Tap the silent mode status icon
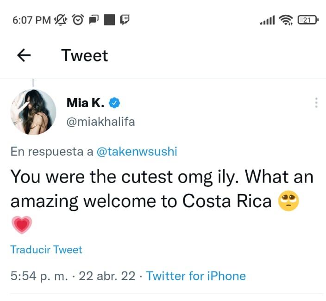 click(61, 20)
